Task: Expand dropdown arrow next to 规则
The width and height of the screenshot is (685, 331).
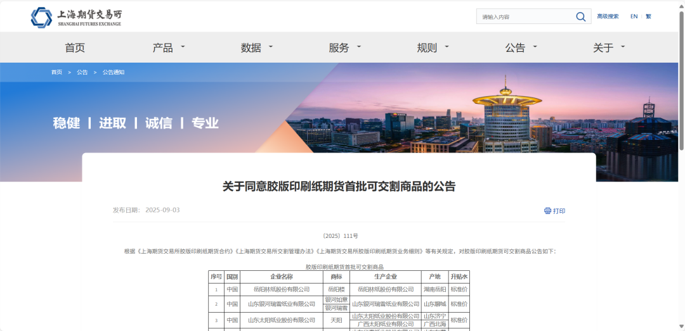Action: point(447,46)
